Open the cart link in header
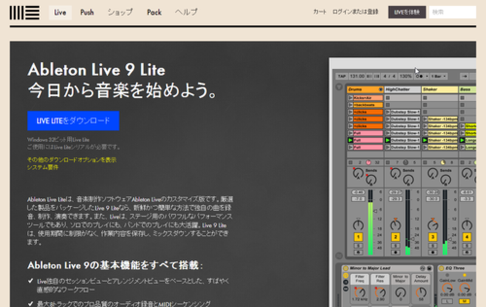486x307 pixels. [320, 12]
